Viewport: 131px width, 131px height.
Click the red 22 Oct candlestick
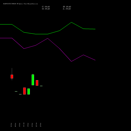(x=37, y=83)
